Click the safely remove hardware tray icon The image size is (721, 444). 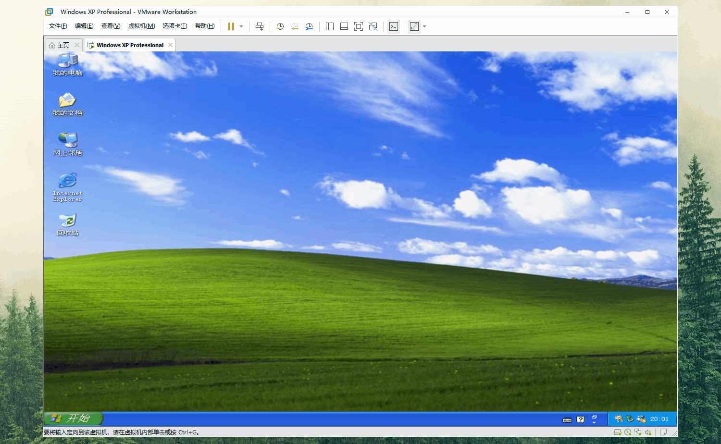(x=630, y=419)
